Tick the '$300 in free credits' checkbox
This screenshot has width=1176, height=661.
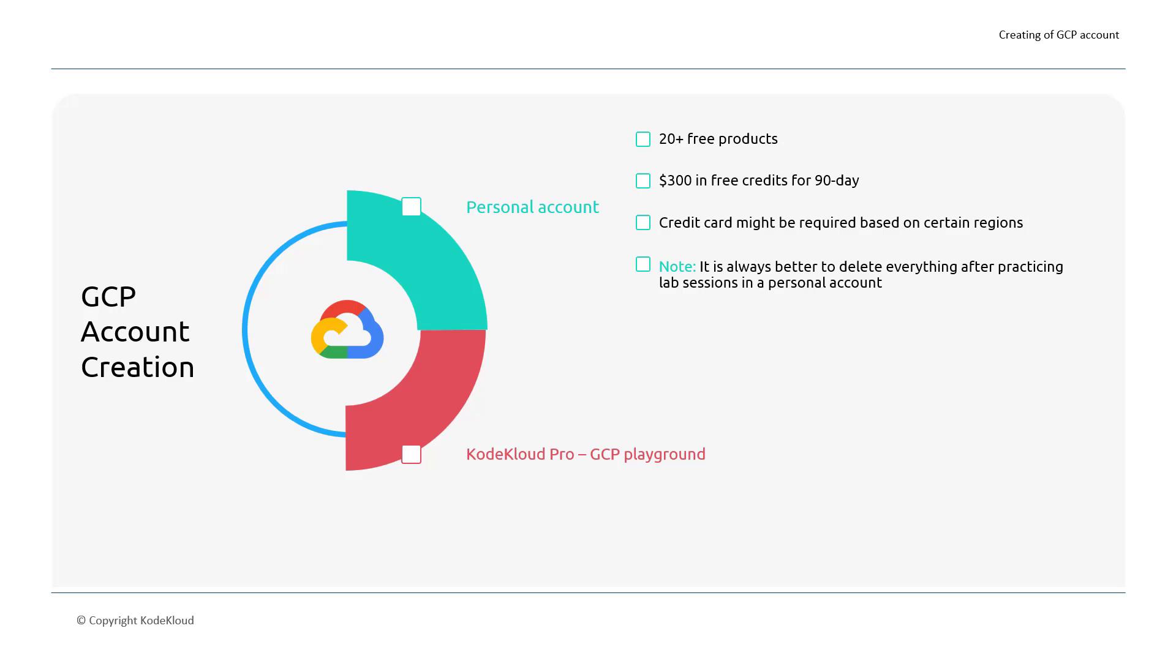[643, 181]
